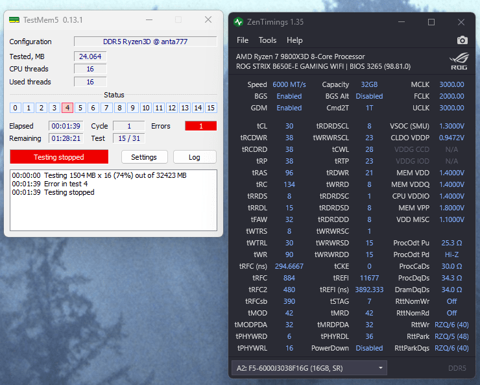Take a screenshot with ZenTimings camera icon
The image size is (480, 385).
(x=462, y=40)
